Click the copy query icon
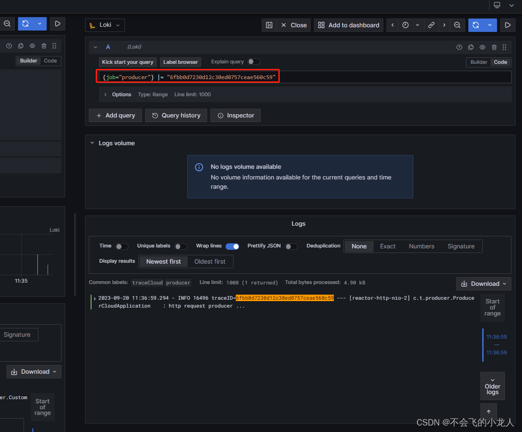Viewport: 522px width, 432px height. click(x=471, y=47)
